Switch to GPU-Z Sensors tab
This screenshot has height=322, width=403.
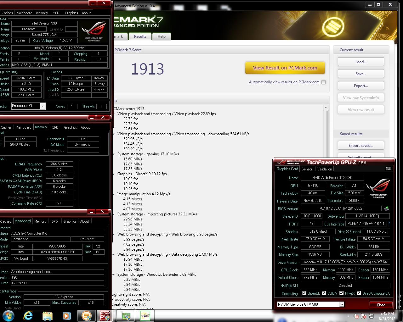point(308,169)
